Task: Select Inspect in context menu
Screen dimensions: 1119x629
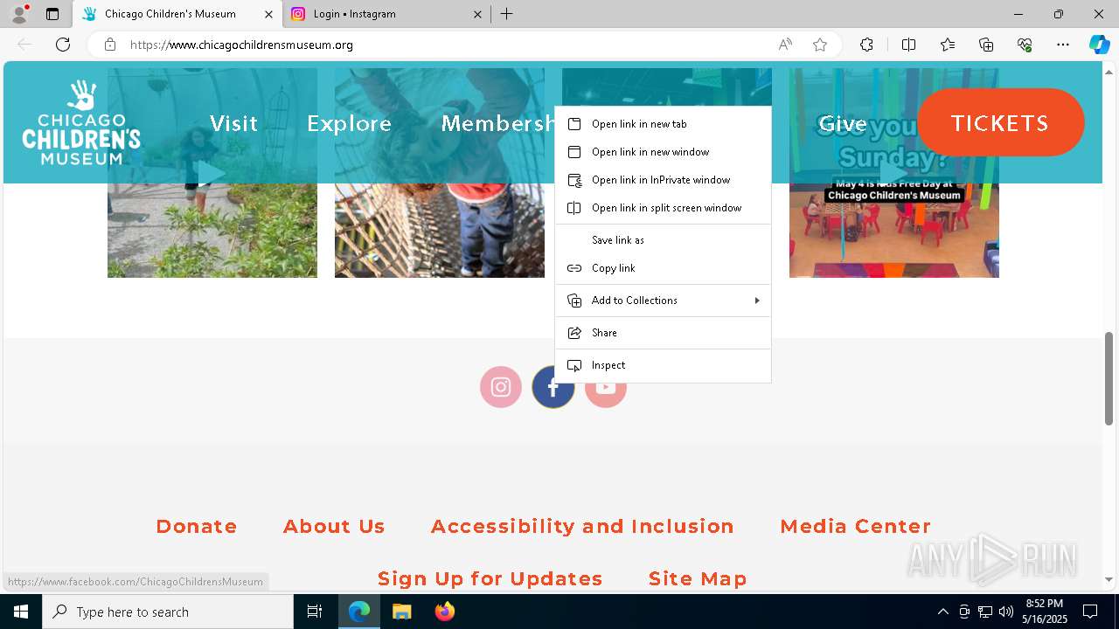Action: point(663,365)
